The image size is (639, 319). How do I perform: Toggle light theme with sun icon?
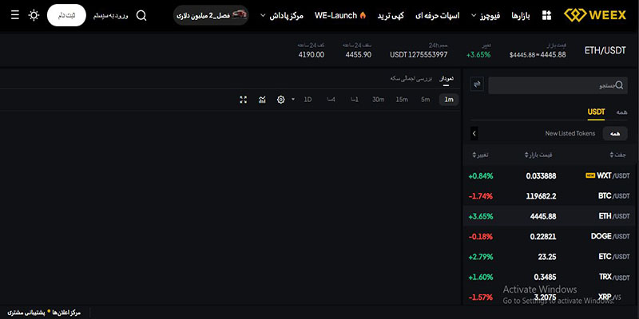tap(34, 15)
